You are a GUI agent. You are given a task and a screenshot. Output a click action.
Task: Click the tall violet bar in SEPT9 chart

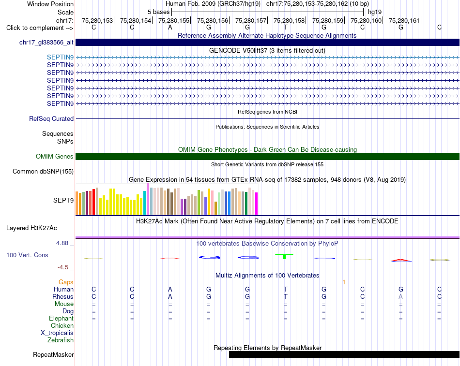pos(148,199)
